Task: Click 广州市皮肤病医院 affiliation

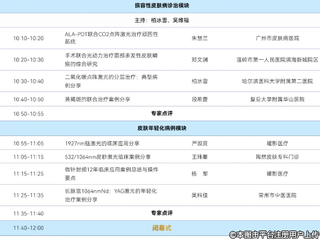Action: 277,38
